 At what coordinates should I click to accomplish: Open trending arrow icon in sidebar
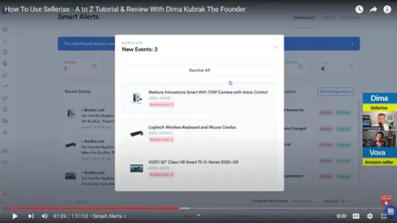tap(5, 87)
